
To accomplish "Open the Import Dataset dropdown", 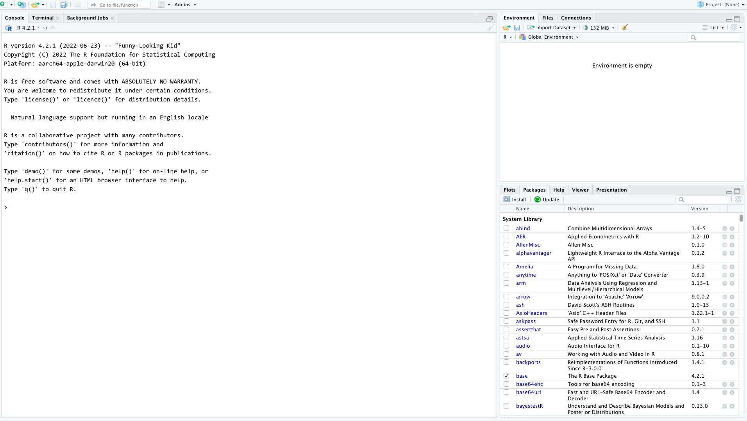I will [x=552, y=27].
